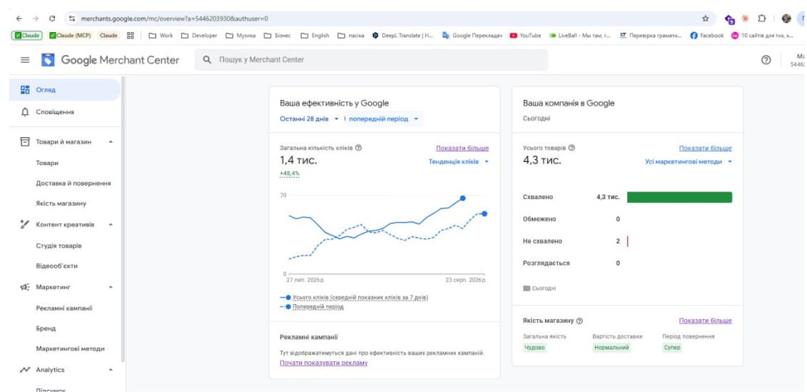Collapse the Товари й магазин section

click(111, 142)
